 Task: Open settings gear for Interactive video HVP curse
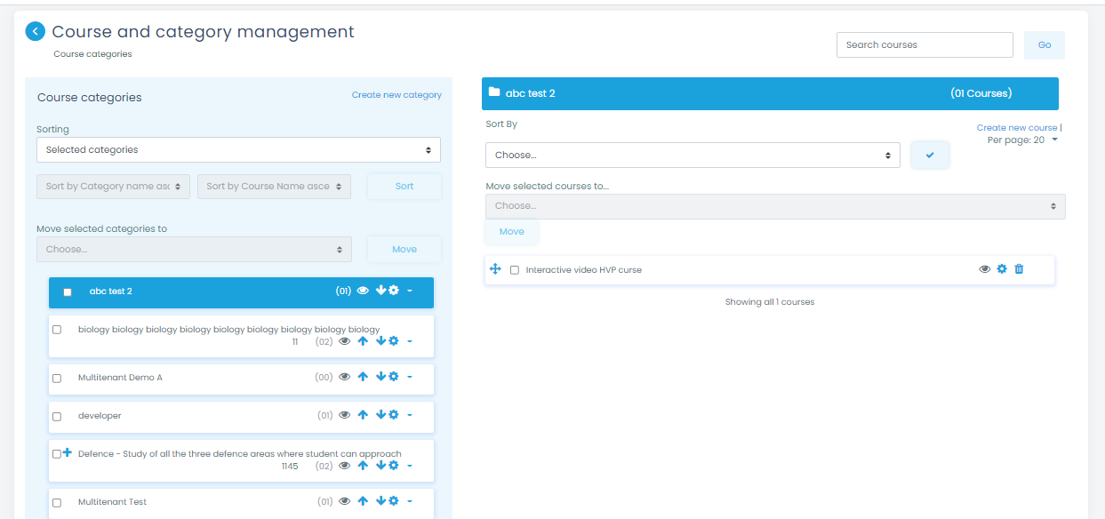(x=1002, y=269)
